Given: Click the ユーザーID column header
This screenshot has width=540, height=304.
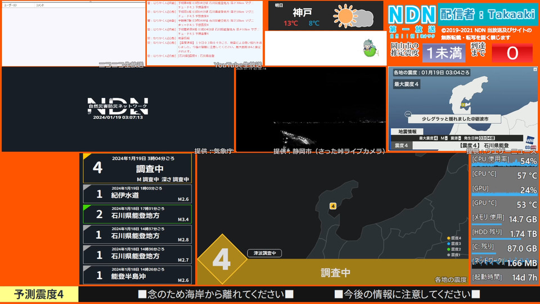Looking at the screenshot, I should 10,5.
